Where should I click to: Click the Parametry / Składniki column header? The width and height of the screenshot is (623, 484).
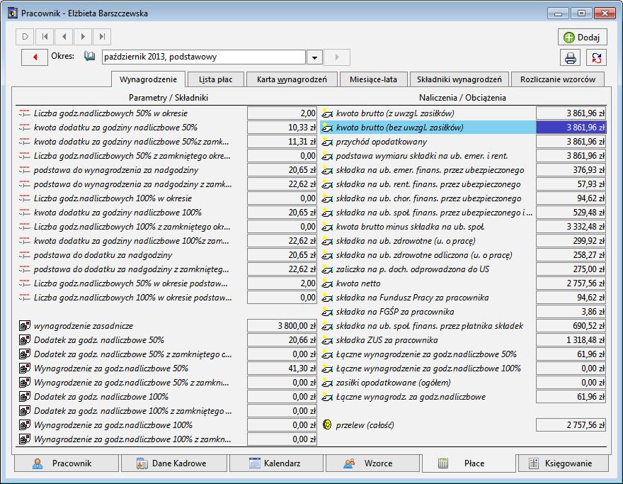(168, 98)
